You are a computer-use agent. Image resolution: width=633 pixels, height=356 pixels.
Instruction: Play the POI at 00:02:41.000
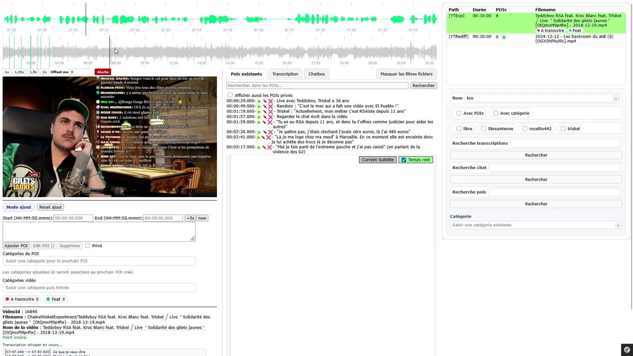(259, 137)
